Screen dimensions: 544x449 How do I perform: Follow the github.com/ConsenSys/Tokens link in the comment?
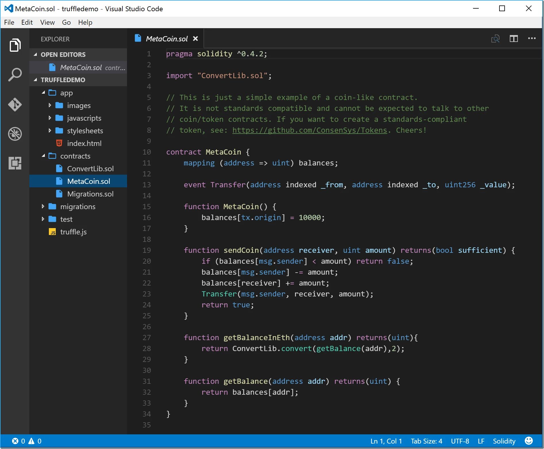pyautogui.click(x=310, y=130)
